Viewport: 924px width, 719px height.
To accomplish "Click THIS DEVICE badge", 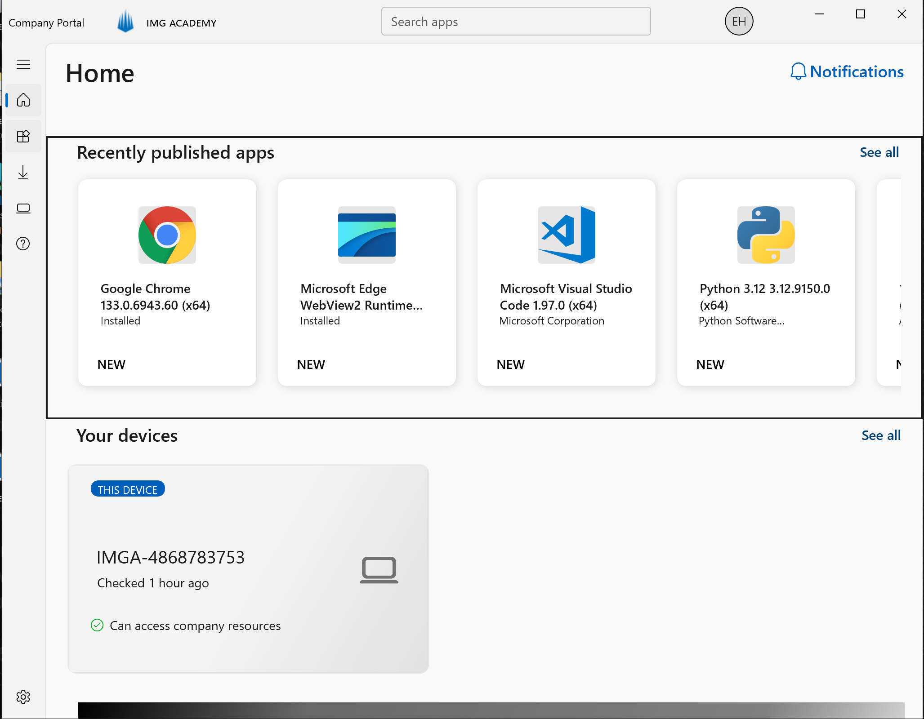I will pos(128,489).
